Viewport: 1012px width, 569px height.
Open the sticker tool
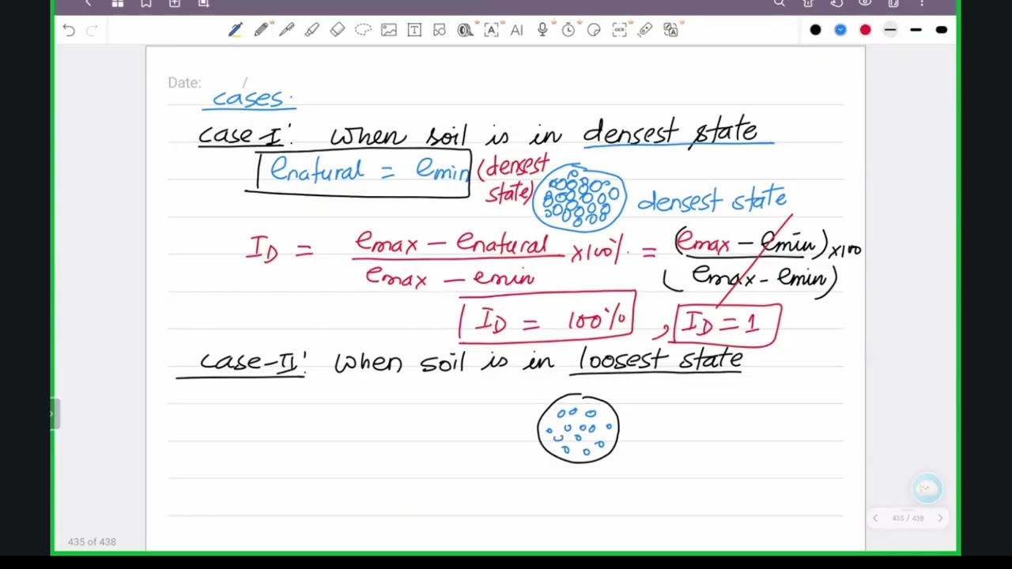[x=594, y=30]
